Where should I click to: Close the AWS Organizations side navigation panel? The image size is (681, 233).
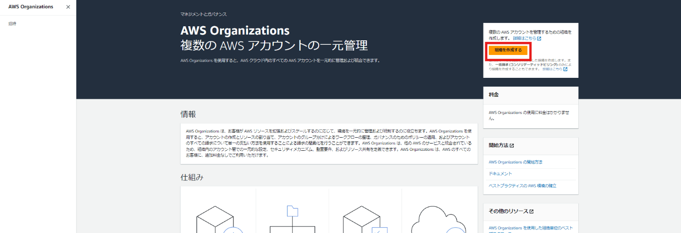click(68, 7)
